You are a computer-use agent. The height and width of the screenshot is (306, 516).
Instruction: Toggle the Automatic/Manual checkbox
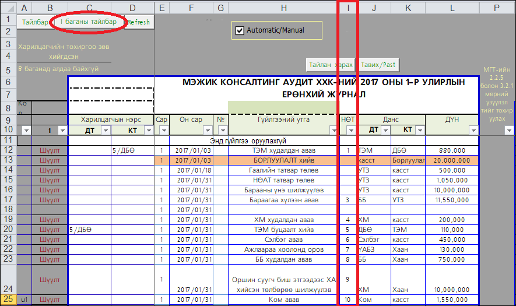click(239, 30)
